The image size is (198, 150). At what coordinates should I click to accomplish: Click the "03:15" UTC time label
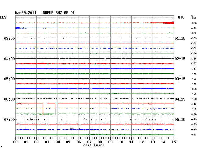point(180,79)
